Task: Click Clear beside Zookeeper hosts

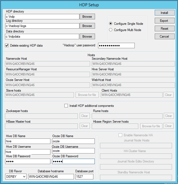Action: [x=85, y=116]
